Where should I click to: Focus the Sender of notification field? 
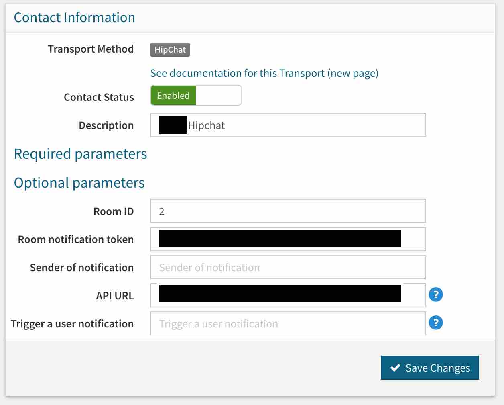click(x=288, y=267)
